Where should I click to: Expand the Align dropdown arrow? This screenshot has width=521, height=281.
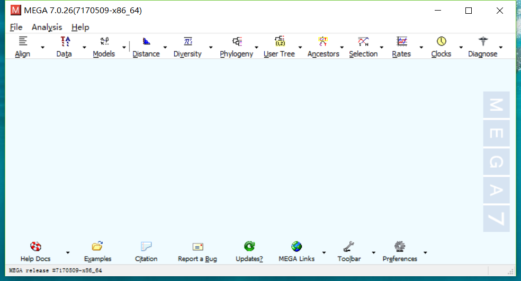click(42, 48)
